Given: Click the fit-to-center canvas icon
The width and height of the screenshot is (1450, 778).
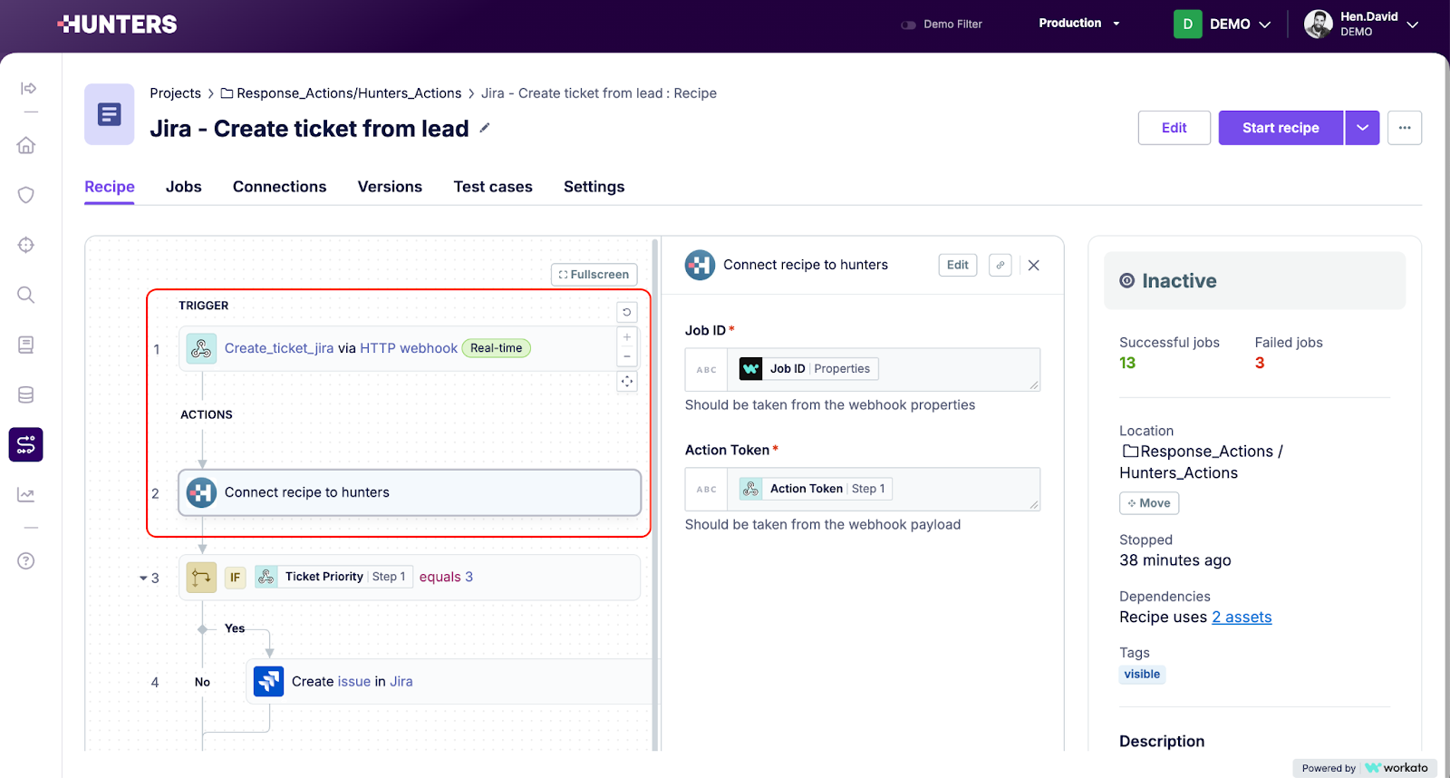Looking at the screenshot, I should (627, 382).
